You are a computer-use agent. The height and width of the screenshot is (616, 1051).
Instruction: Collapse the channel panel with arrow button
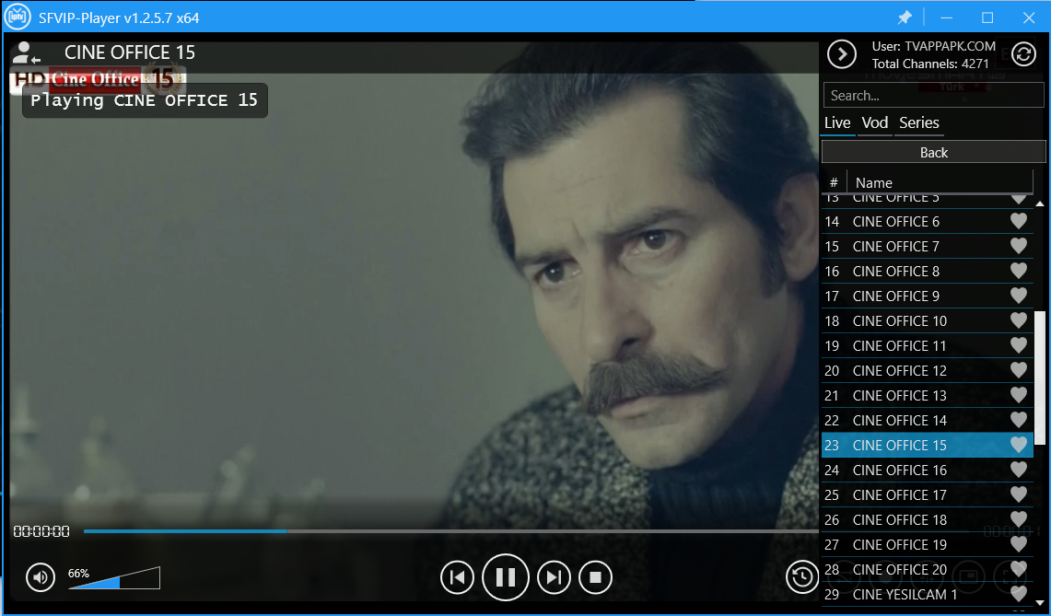[841, 54]
